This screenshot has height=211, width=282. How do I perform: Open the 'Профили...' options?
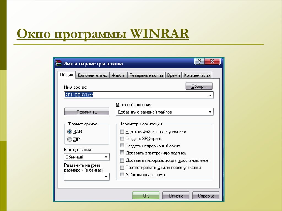point(86,111)
